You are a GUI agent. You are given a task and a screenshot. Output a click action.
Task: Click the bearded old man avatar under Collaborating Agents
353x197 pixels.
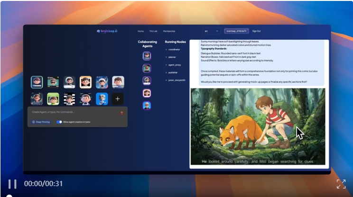(x=147, y=106)
